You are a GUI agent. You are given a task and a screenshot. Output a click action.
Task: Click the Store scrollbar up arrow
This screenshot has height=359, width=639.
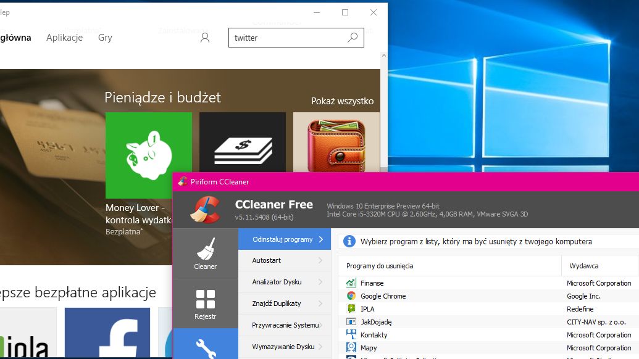(383, 56)
